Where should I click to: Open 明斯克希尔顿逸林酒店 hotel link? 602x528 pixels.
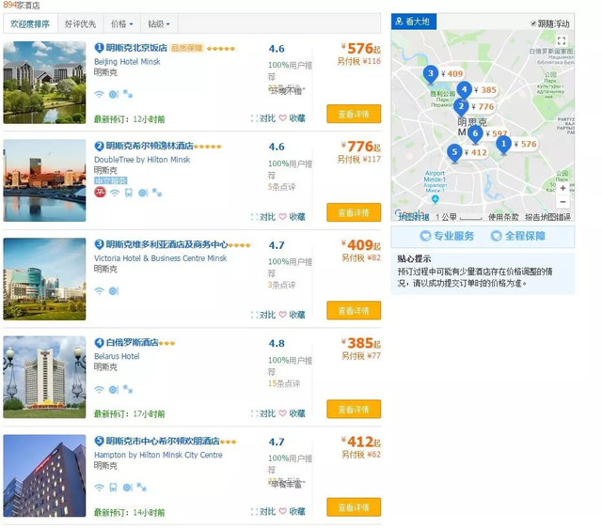click(150, 146)
